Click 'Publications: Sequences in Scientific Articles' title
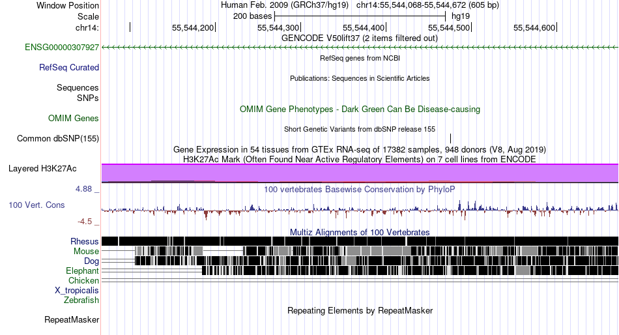The width and height of the screenshot is (619, 335). tap(360, 78)
